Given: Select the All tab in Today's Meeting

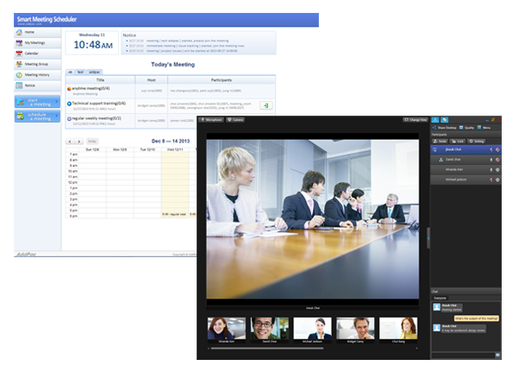Looking at the screenshot, I should click(70, 72).
